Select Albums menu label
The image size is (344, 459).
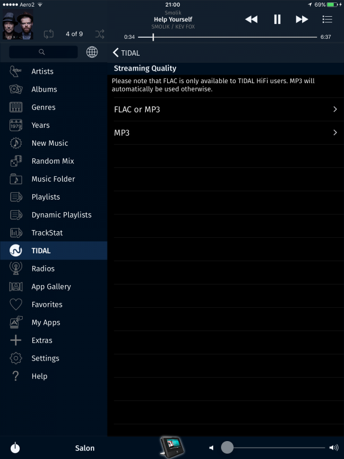44,89
